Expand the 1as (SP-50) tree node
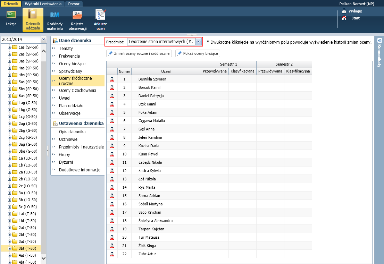 click(9, 47)
